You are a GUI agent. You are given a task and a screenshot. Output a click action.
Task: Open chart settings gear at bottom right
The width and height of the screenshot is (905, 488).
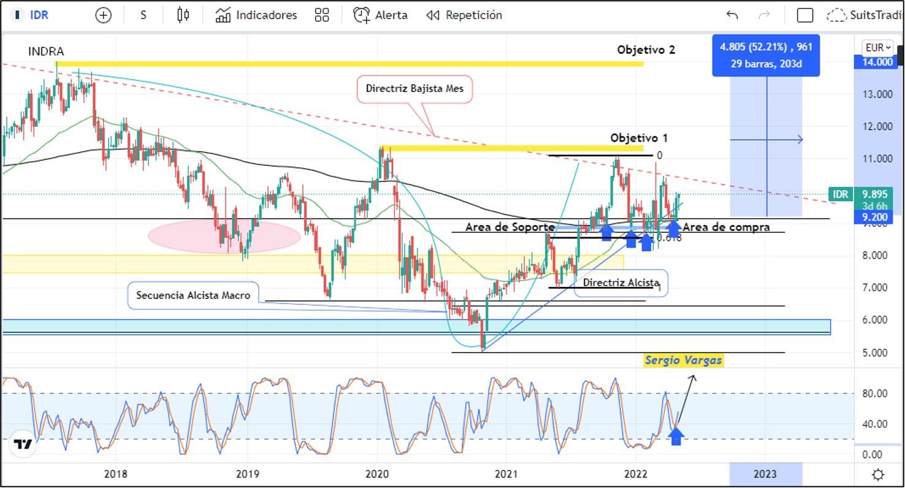click(878, 475)
